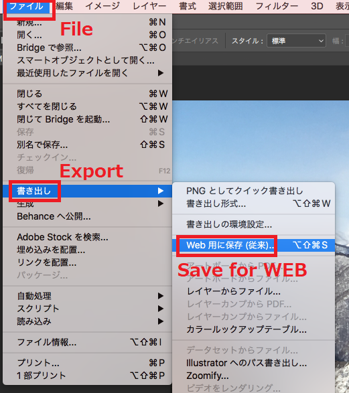This screenshot has height=393, width=349.
Task: Choose 埋め込みを配置... menu item
Action: (87, 250)
